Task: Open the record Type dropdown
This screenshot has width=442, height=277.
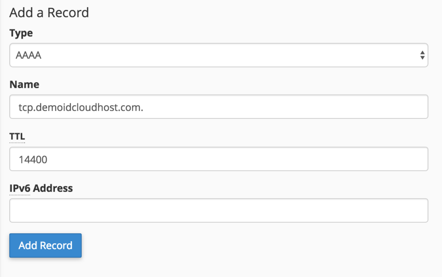Action: point(219,55)
